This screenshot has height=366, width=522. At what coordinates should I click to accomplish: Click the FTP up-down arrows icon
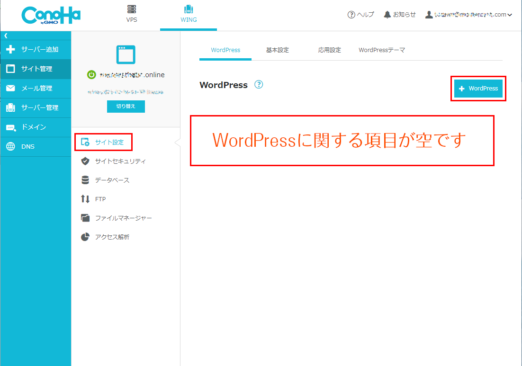pyautogui.click(x=85, y=199)
